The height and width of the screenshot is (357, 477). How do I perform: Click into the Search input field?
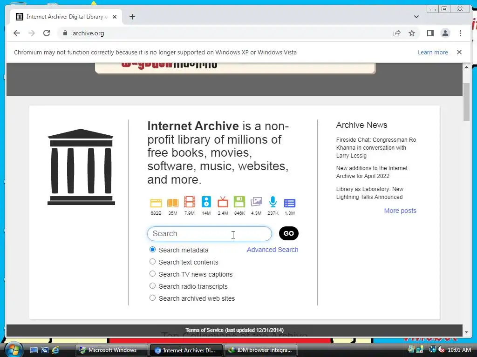point(209,233)
